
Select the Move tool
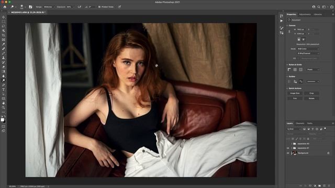4,17
